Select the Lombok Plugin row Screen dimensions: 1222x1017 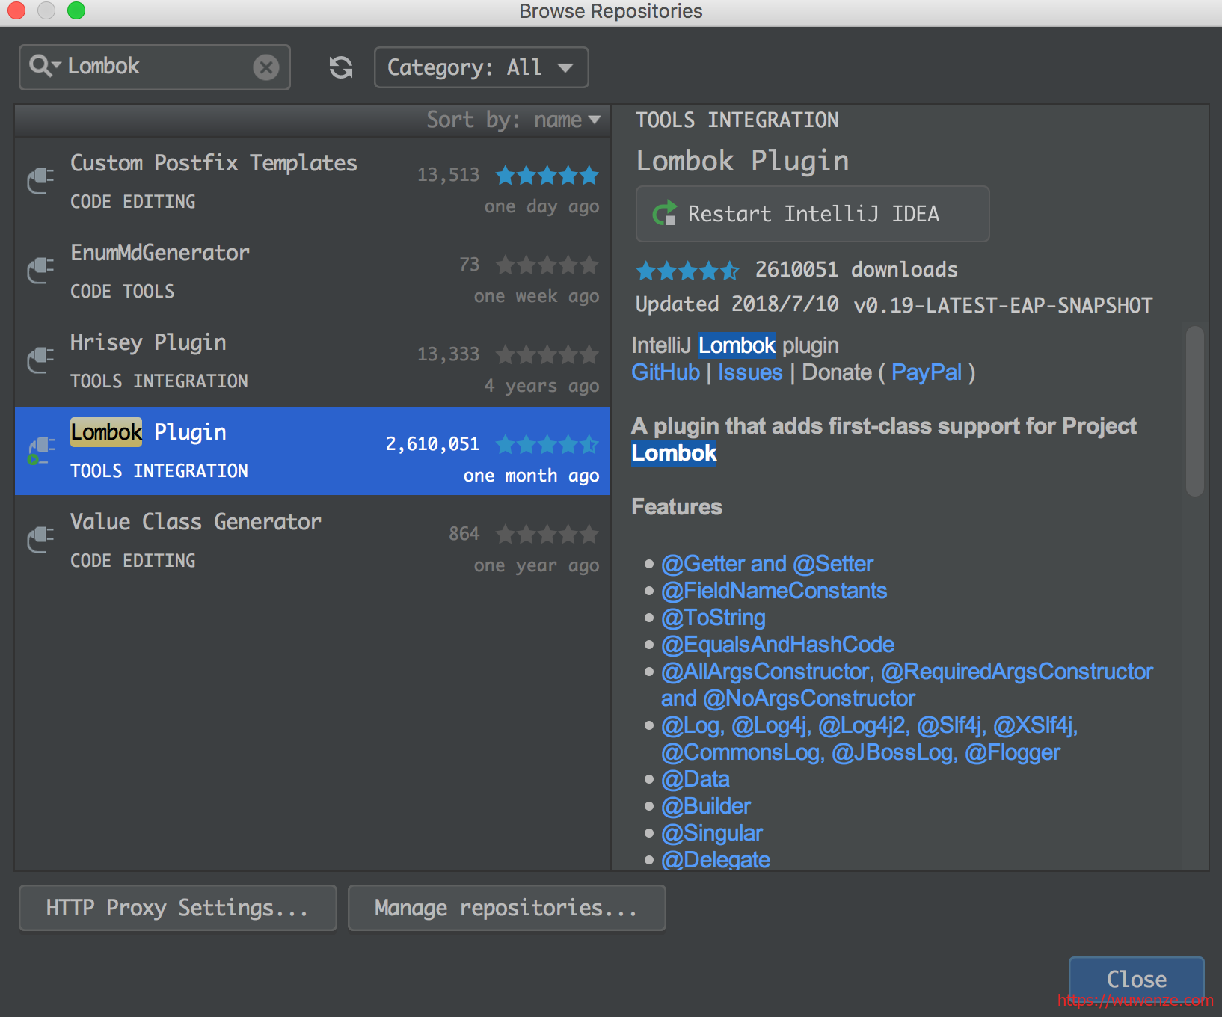point(313,451)
